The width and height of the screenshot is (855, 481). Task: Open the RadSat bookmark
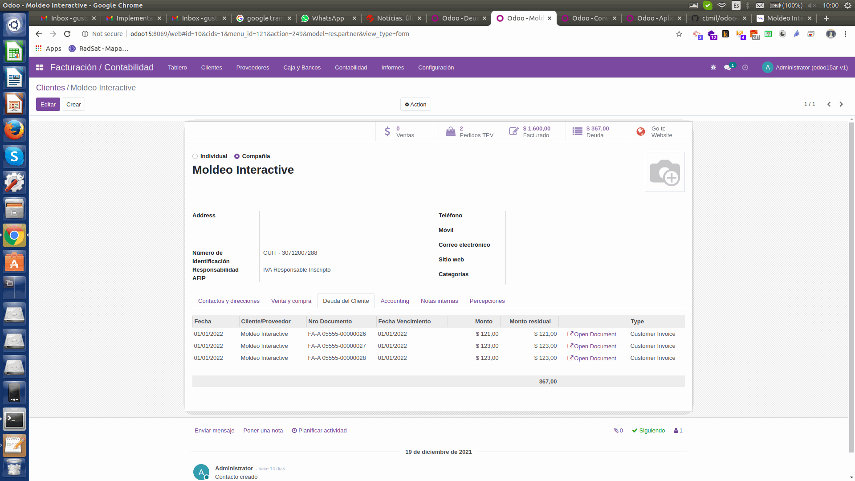click(x=98, y=49)
